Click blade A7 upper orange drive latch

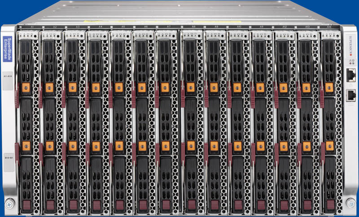tap(165, 87)
